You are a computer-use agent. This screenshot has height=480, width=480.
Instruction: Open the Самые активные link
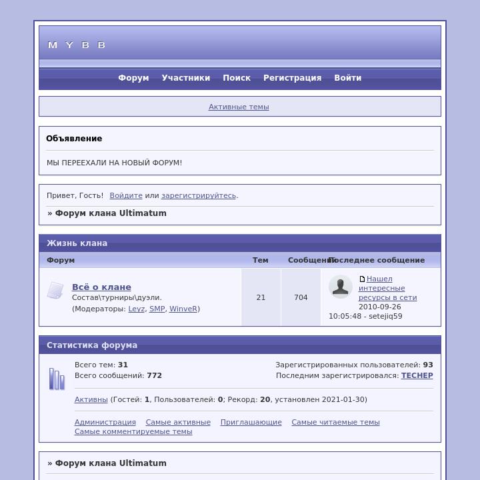coord(178,422)
